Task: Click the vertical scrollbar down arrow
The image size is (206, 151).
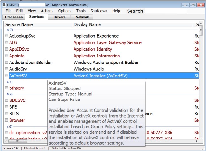Action: point(201,137)
